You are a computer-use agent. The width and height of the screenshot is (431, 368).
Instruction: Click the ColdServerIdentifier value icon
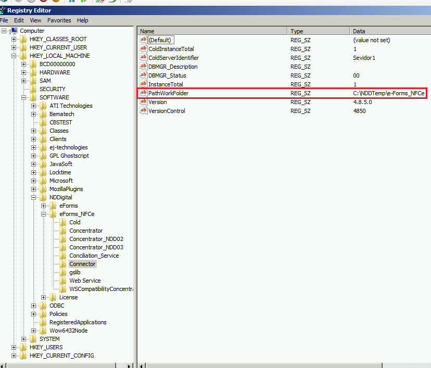pyautogui.click(x=144, y=58)
